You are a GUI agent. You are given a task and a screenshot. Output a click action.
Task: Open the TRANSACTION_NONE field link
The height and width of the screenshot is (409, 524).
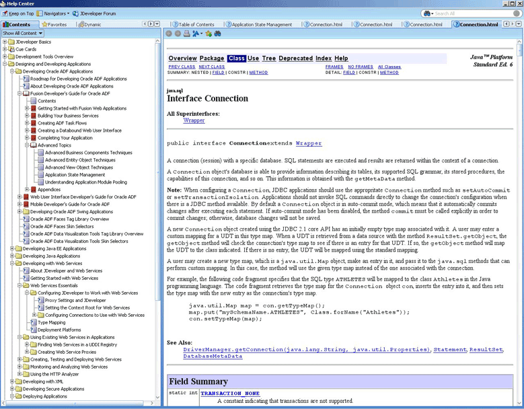pyautogui.click(x=229, y=393)
